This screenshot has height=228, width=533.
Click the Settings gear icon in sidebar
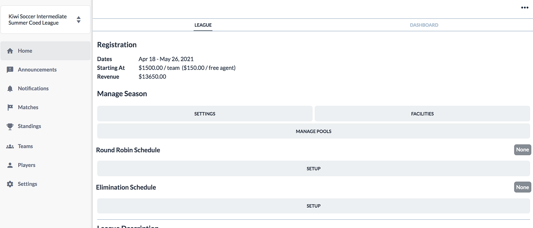tap(10, 184)
